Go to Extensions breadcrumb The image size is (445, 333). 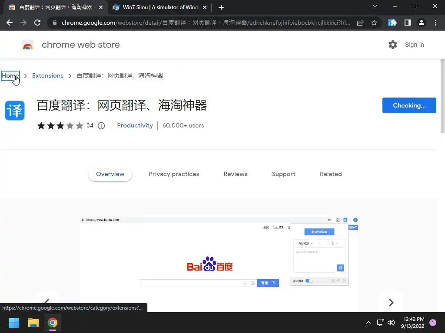pos(48,75)
